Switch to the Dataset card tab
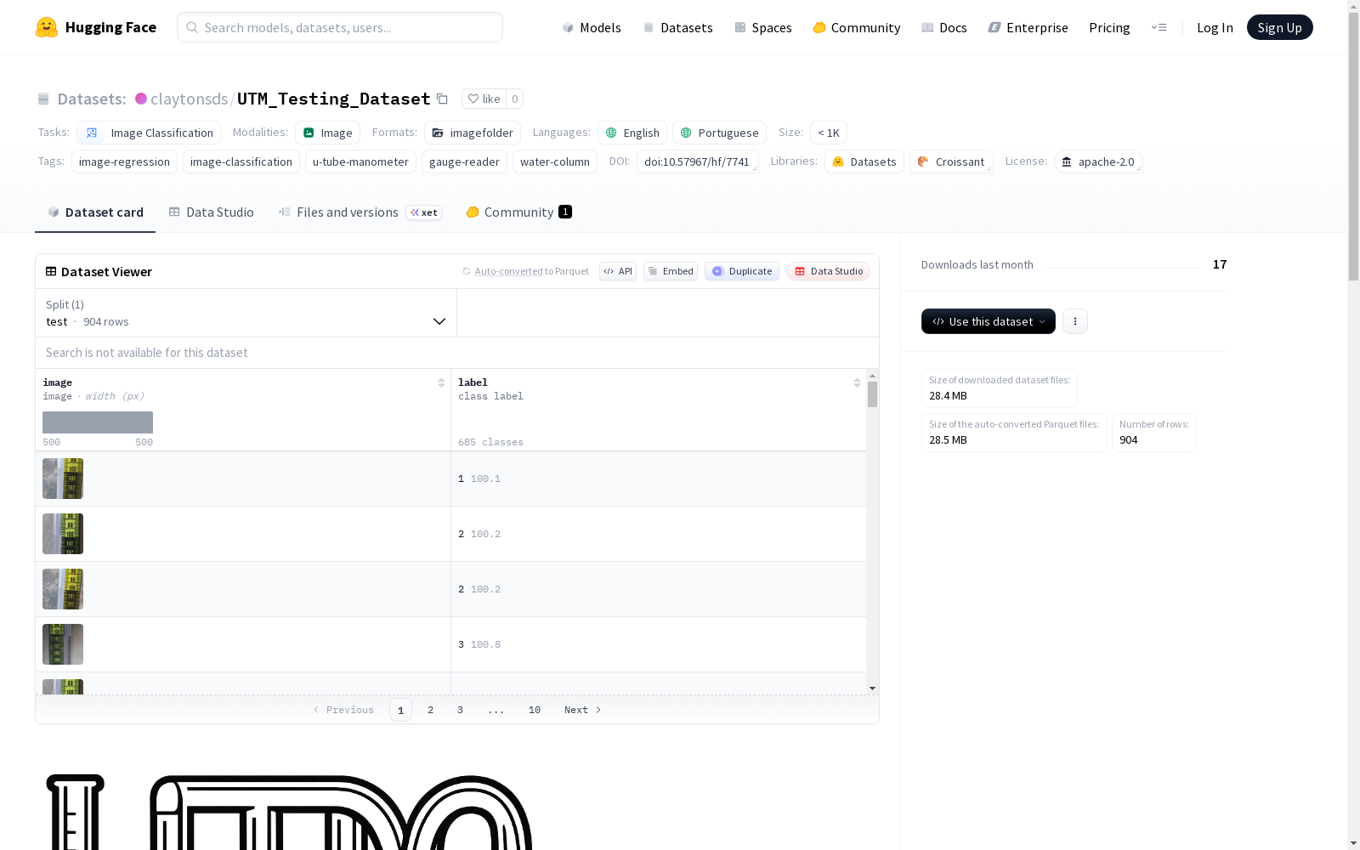Image resolution: width=1360 pixels, height=850 pixels. click(x=95, y=212)
